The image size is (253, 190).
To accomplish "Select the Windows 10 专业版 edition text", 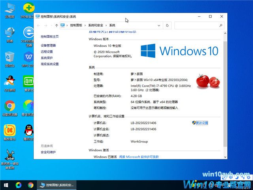I will 107,46.
